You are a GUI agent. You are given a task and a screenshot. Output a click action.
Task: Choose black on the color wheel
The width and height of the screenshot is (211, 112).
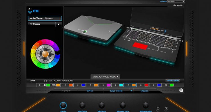(x=58, y=52)
